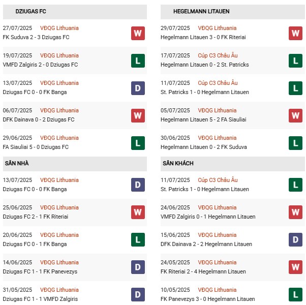The image size is (306, 305).
Task: Open VĐQG Lithuania link dated 29/07/2025
Action: (x=217, y=28)
